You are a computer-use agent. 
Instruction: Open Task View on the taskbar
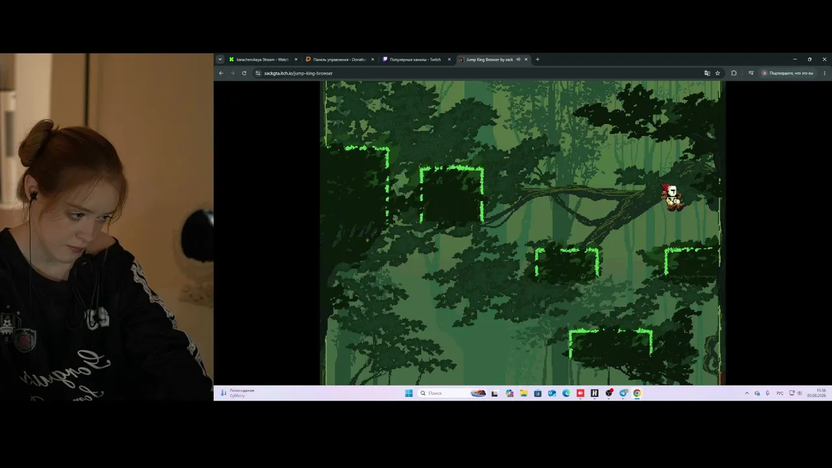click(x=495, y=393)
